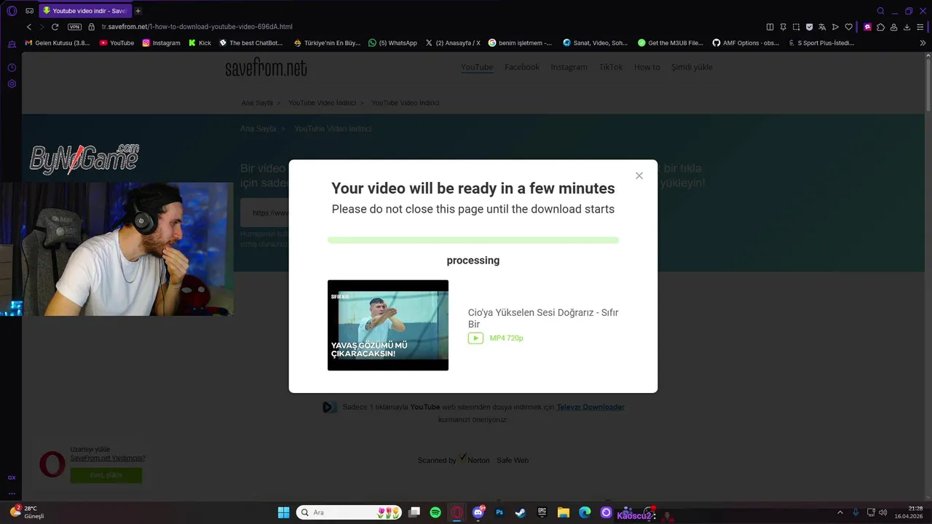Open the Opera main menu logo
Screen dimensions: 932x524
(x=13, y=11)
